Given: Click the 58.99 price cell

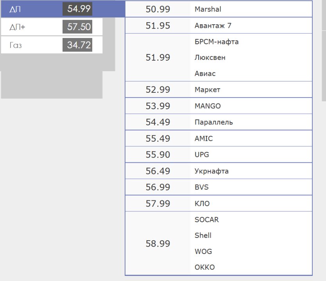Looking at the screenshot, I should pyautogui.click(x=158, y=243).
